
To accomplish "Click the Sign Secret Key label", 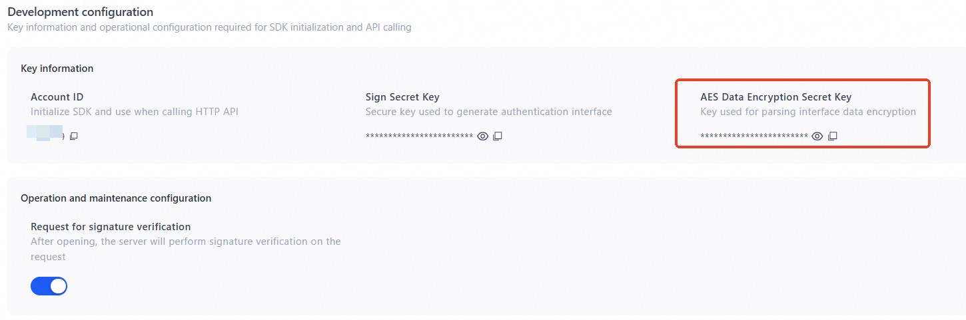I will coord(402,97).
